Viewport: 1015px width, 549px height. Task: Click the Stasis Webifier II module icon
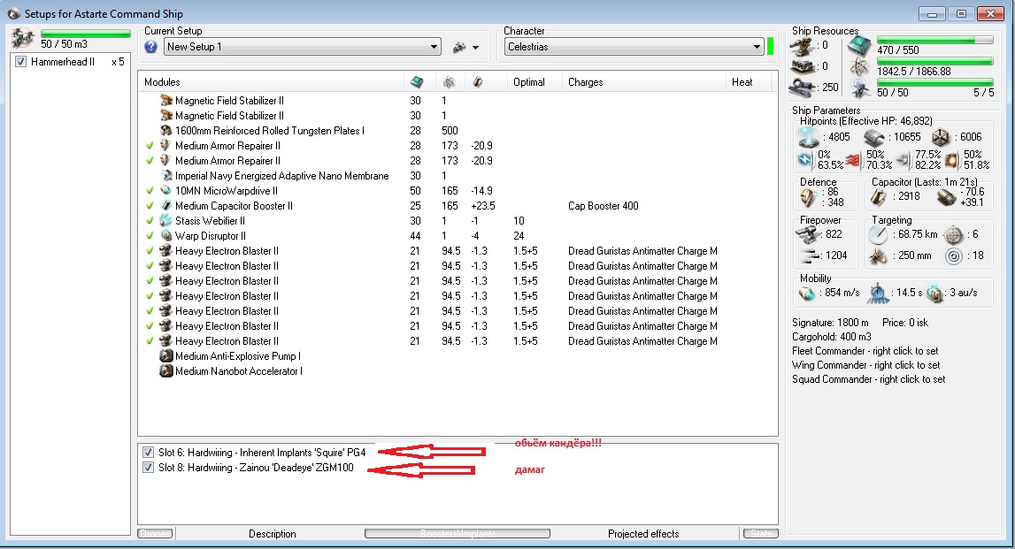[x=166, y=220]
